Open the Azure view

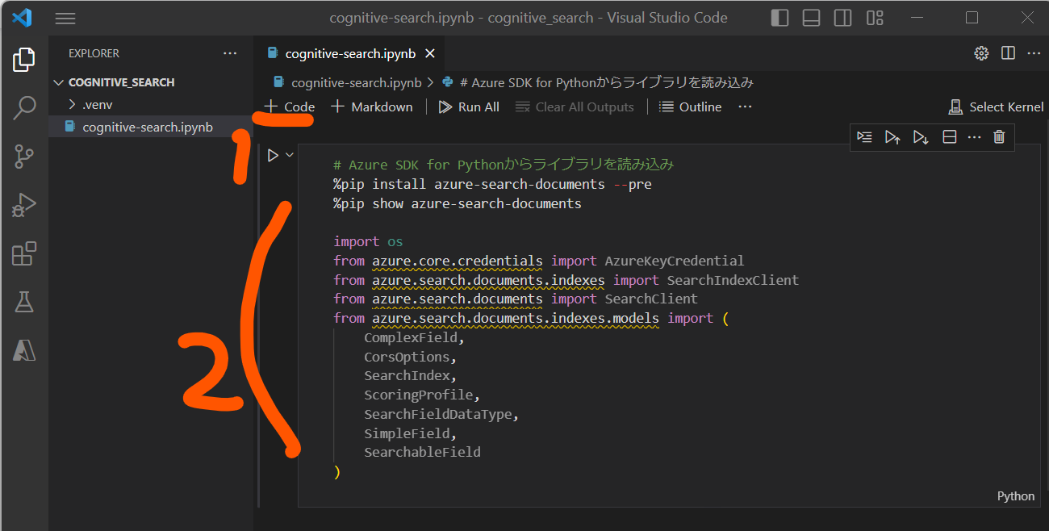[x=24, y=349]
